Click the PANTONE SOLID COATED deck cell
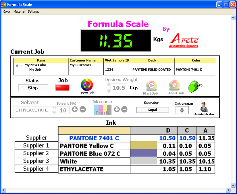 click(152, 70)
